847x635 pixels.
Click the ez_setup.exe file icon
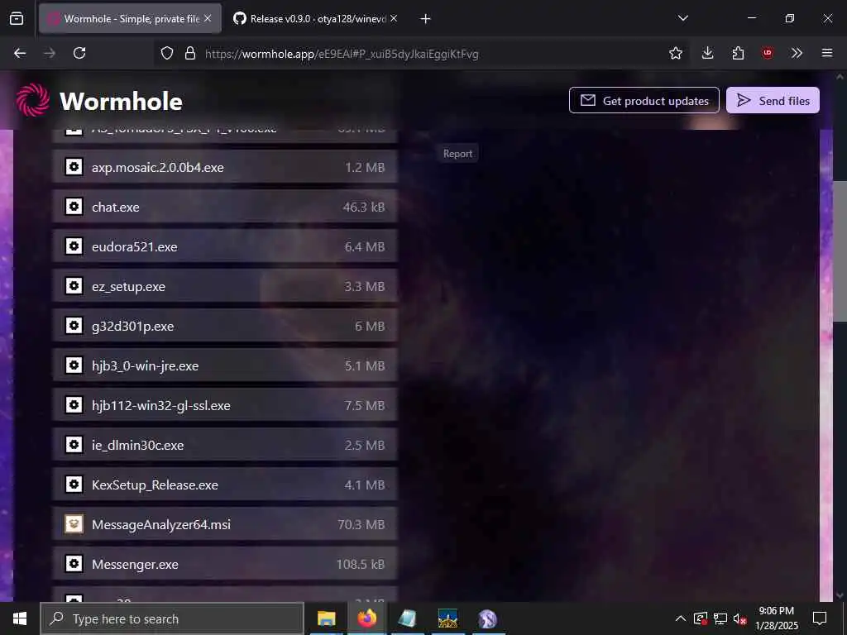[74, 285]
